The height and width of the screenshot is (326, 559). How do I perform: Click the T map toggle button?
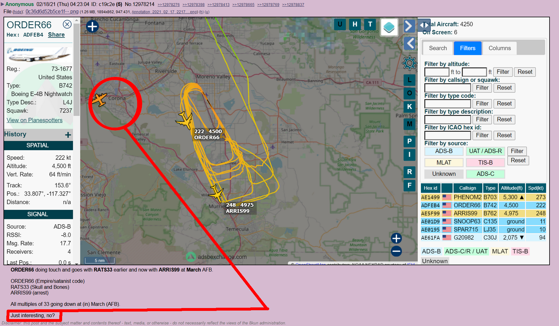[370, 24]
